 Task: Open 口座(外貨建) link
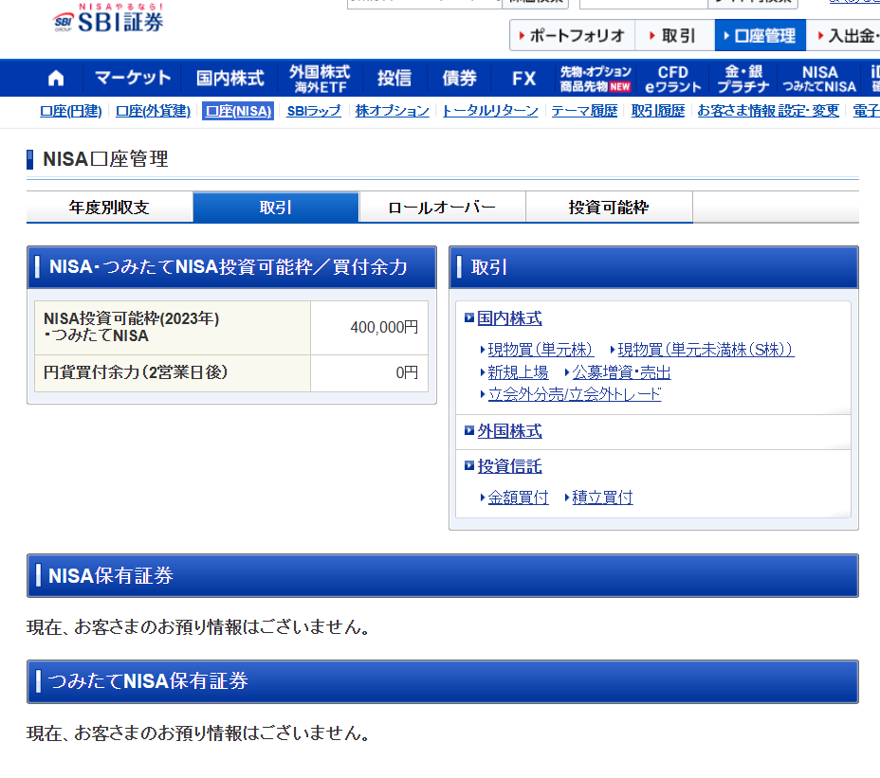pos(154,111)
